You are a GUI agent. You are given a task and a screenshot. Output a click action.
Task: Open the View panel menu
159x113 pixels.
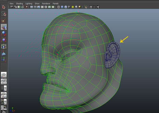(11, 3)
